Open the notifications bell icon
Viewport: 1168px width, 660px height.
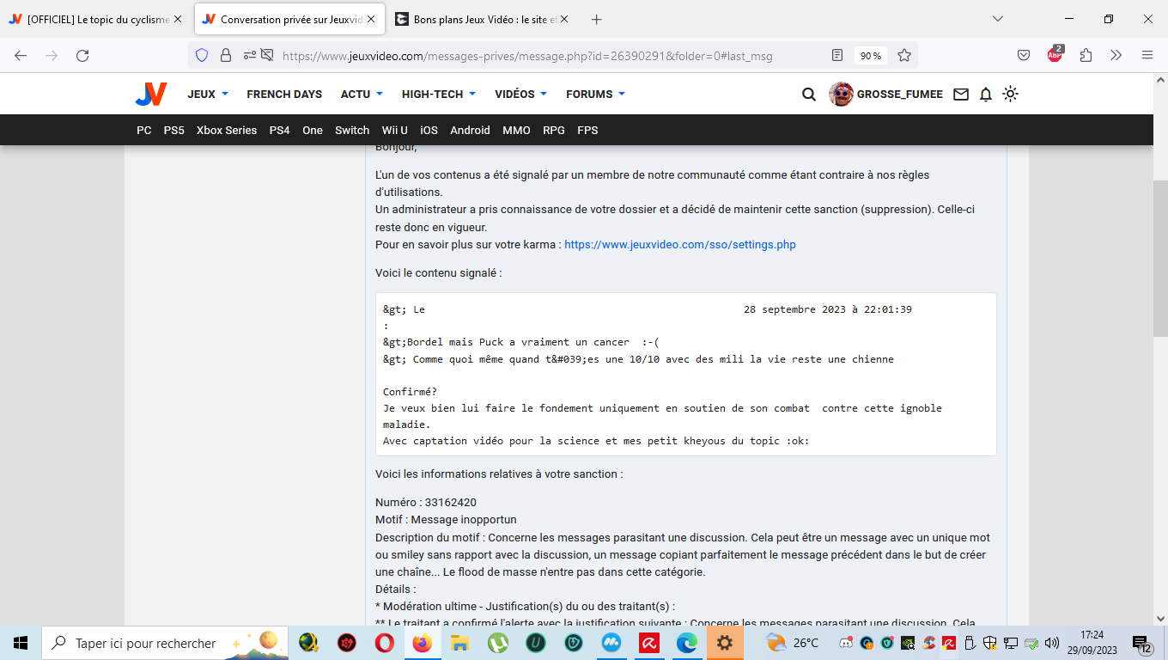pyautogui.click(x=986, y=95)
